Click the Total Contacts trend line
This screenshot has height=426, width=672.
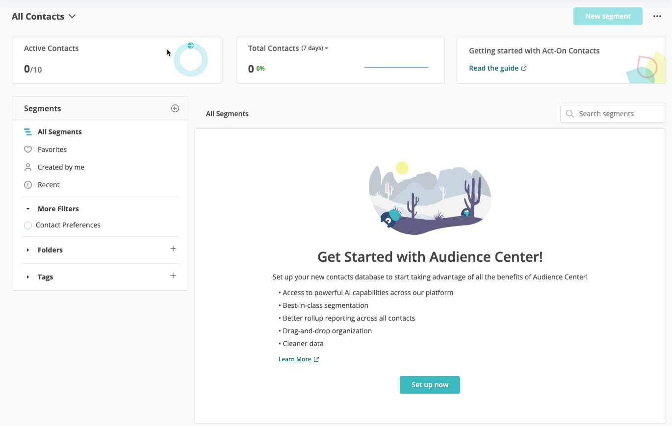396,67
